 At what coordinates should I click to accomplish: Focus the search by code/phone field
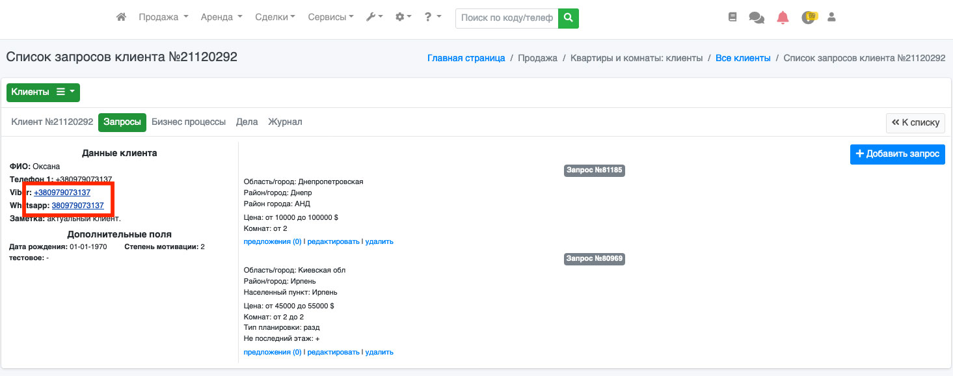coord(507,18)
